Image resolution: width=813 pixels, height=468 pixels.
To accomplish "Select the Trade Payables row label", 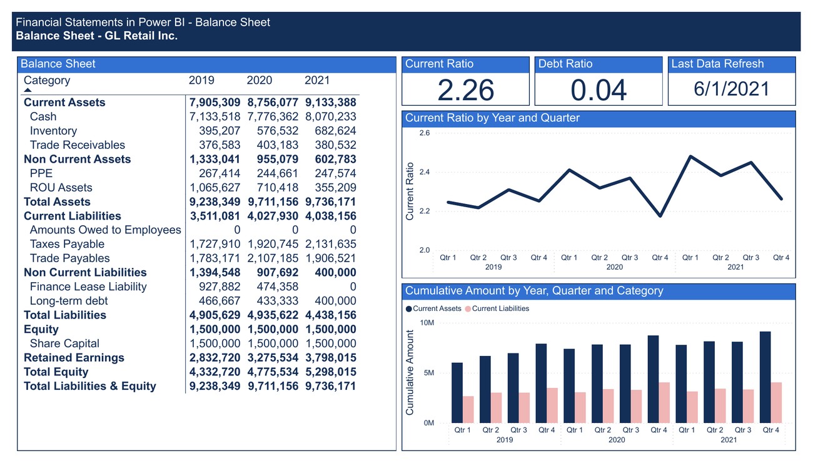I will point(69,258).
